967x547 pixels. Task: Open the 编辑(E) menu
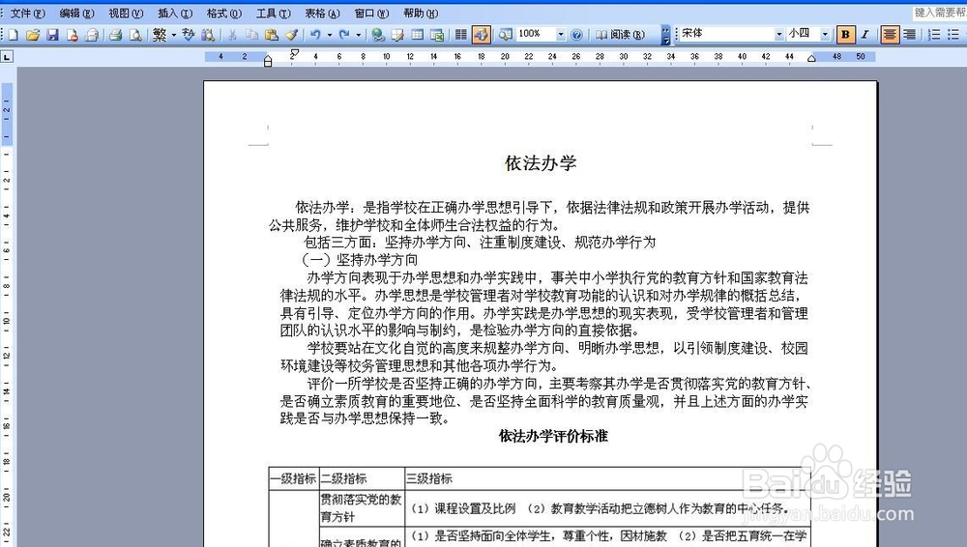pos(76,13)
